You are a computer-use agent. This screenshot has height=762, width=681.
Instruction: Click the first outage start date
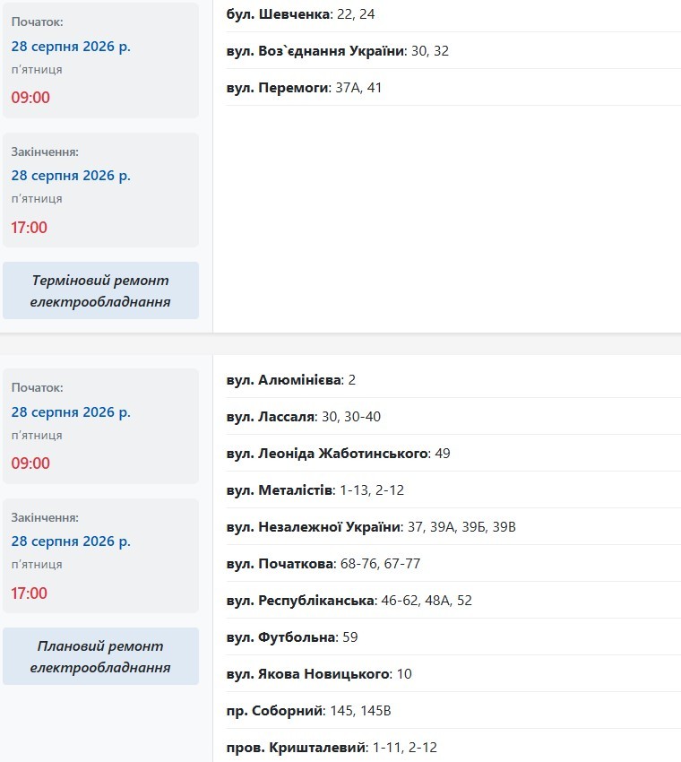[71, 47]
